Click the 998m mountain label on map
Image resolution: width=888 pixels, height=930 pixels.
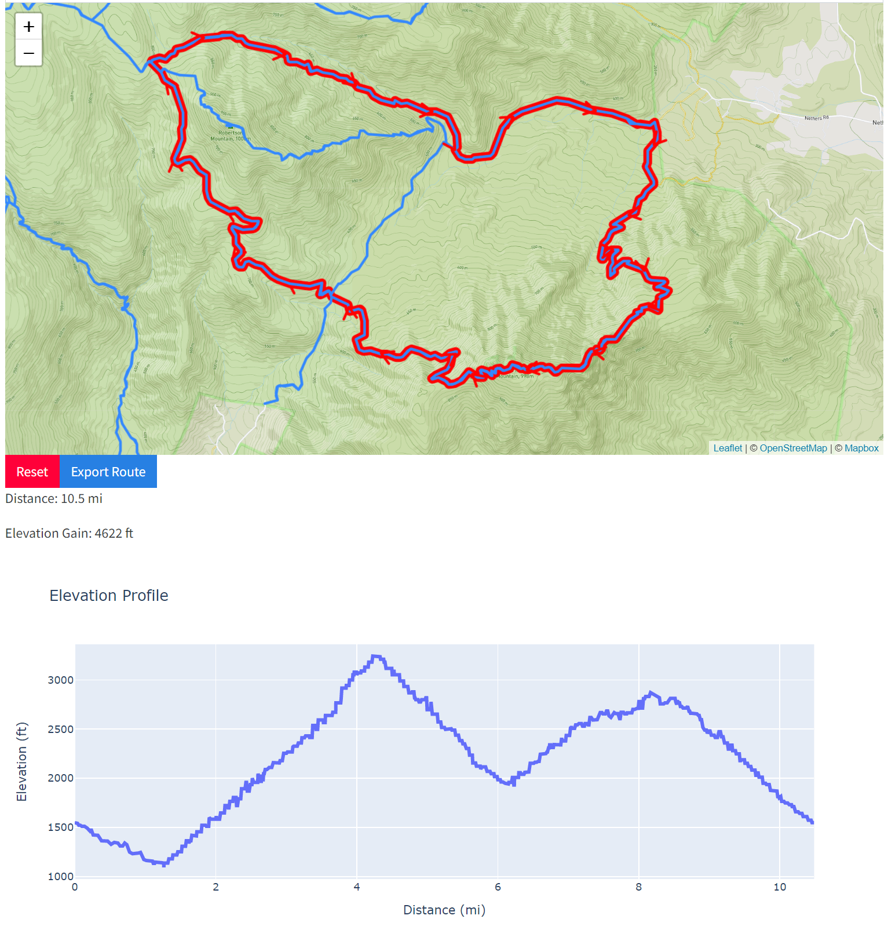pos(516,377)
